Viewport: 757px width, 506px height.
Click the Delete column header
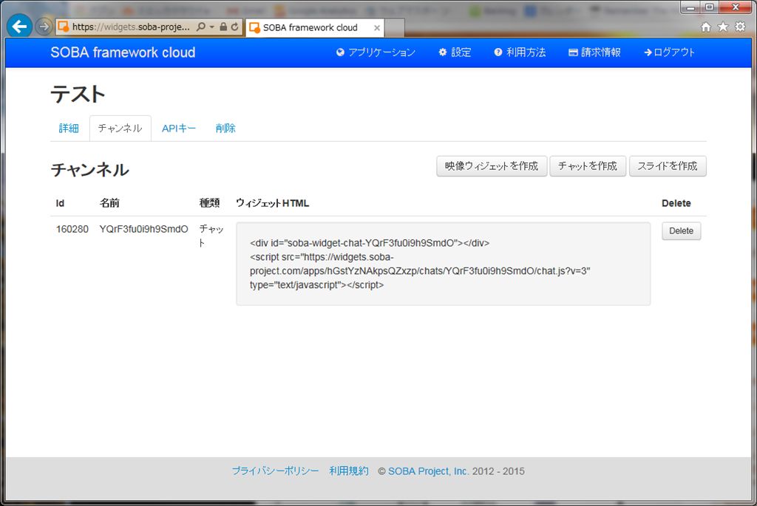676,203
